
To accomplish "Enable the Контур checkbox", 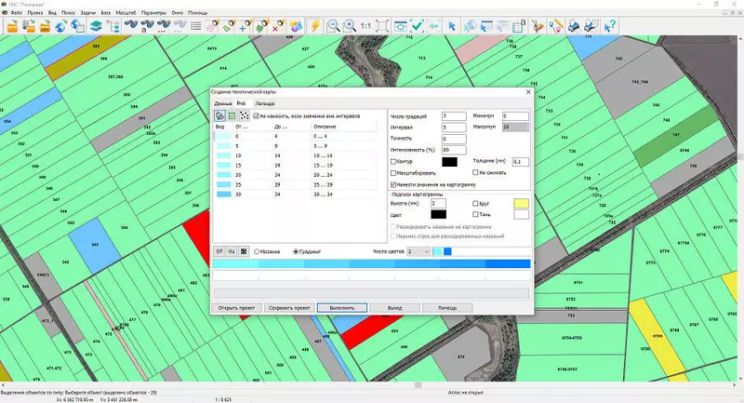I will tap(394, 162).
